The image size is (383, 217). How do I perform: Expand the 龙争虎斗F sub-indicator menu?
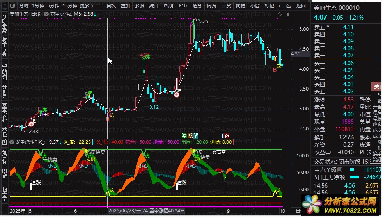point(12,142)
